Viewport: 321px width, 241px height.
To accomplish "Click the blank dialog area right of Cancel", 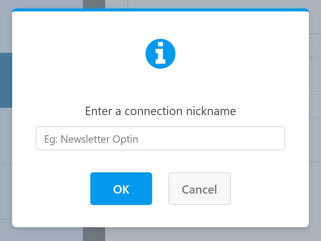I will (270, 188).
